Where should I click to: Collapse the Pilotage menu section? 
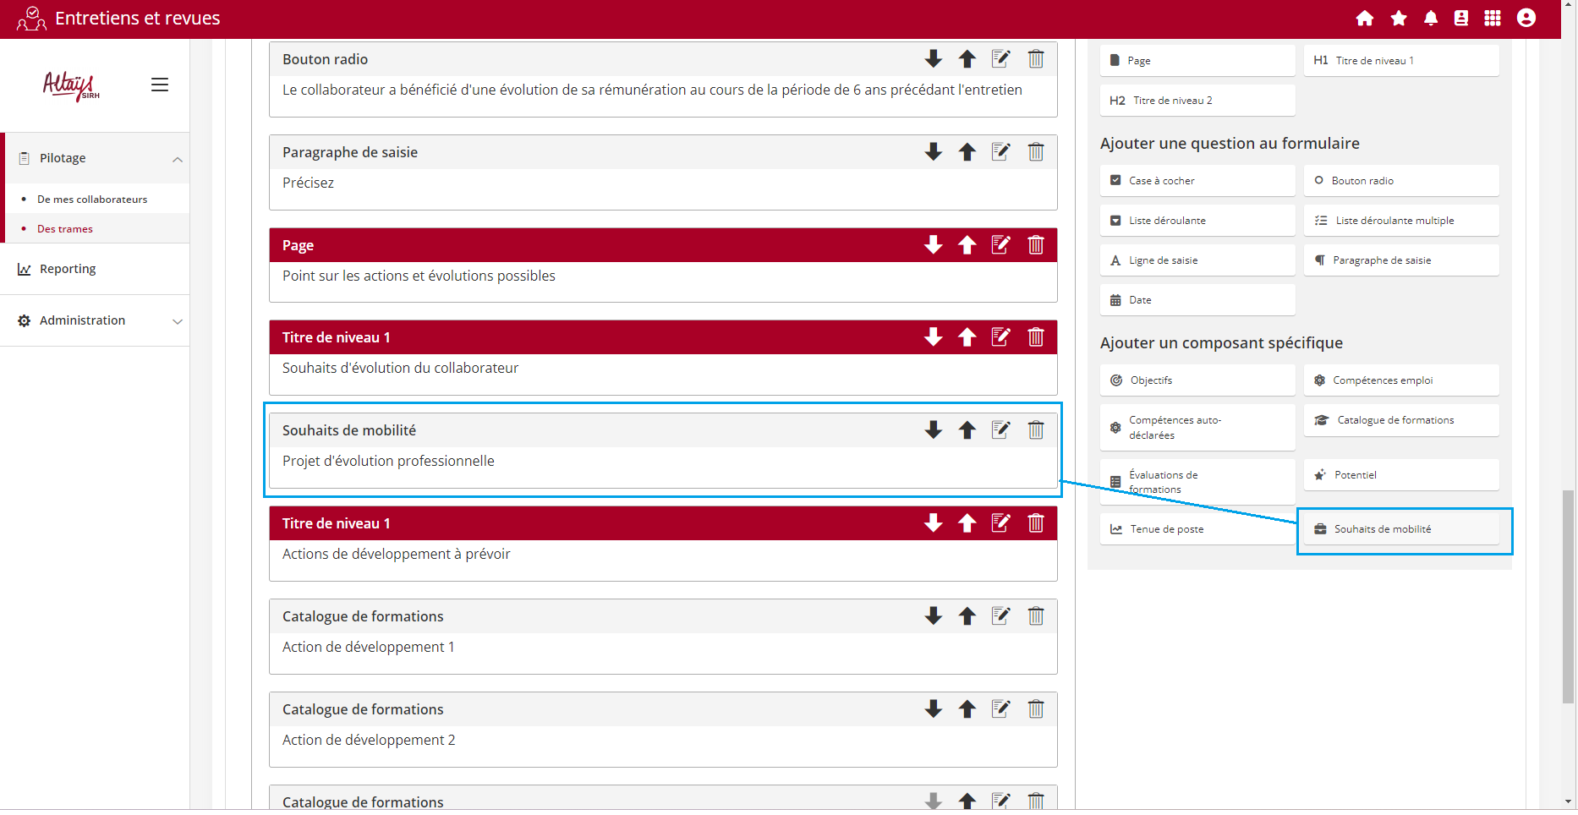pyautogui.click(x=178, y=159)
